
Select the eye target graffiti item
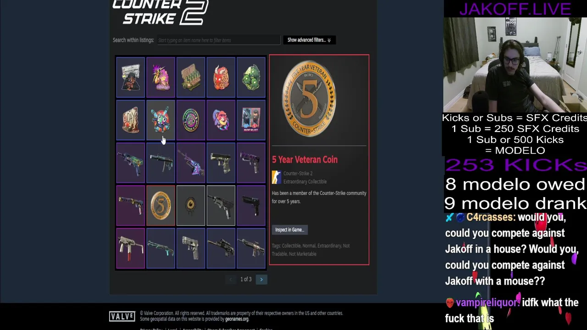pos(191,206)
